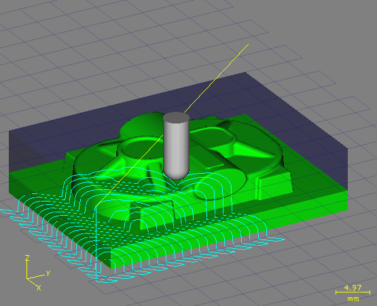The width and height of the screenshot is (377, 306).
Task: Click the smooth domed lobe behind the ring pocket
Action: [x=142, y=125]
